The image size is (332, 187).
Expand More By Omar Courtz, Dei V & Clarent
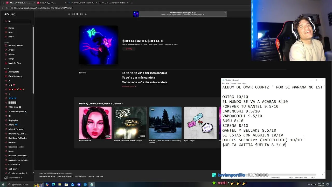[101, 104]
